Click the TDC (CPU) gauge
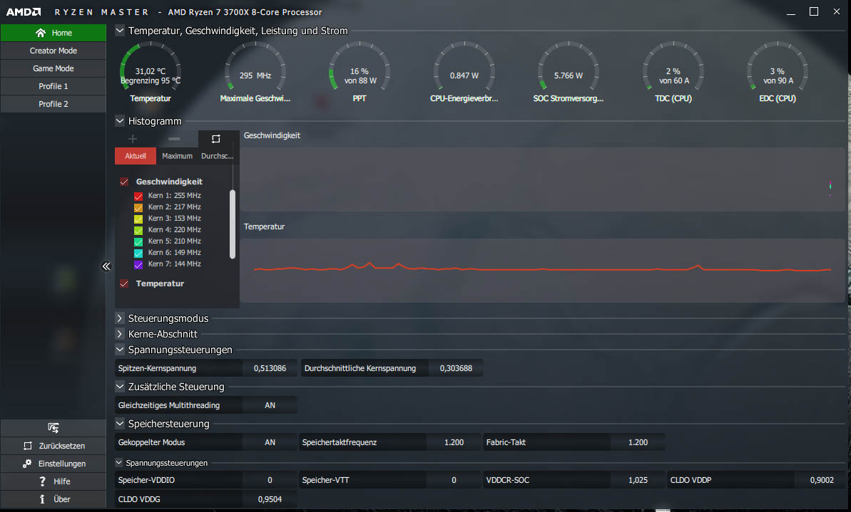Viewport: 851px width, 512px height. coord(673,68)
